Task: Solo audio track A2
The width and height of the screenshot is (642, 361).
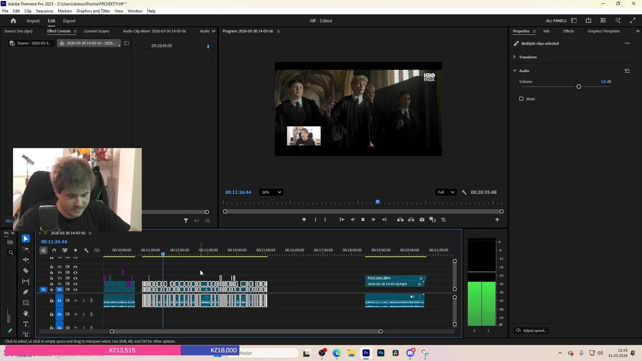Action: tap(83, 314)
